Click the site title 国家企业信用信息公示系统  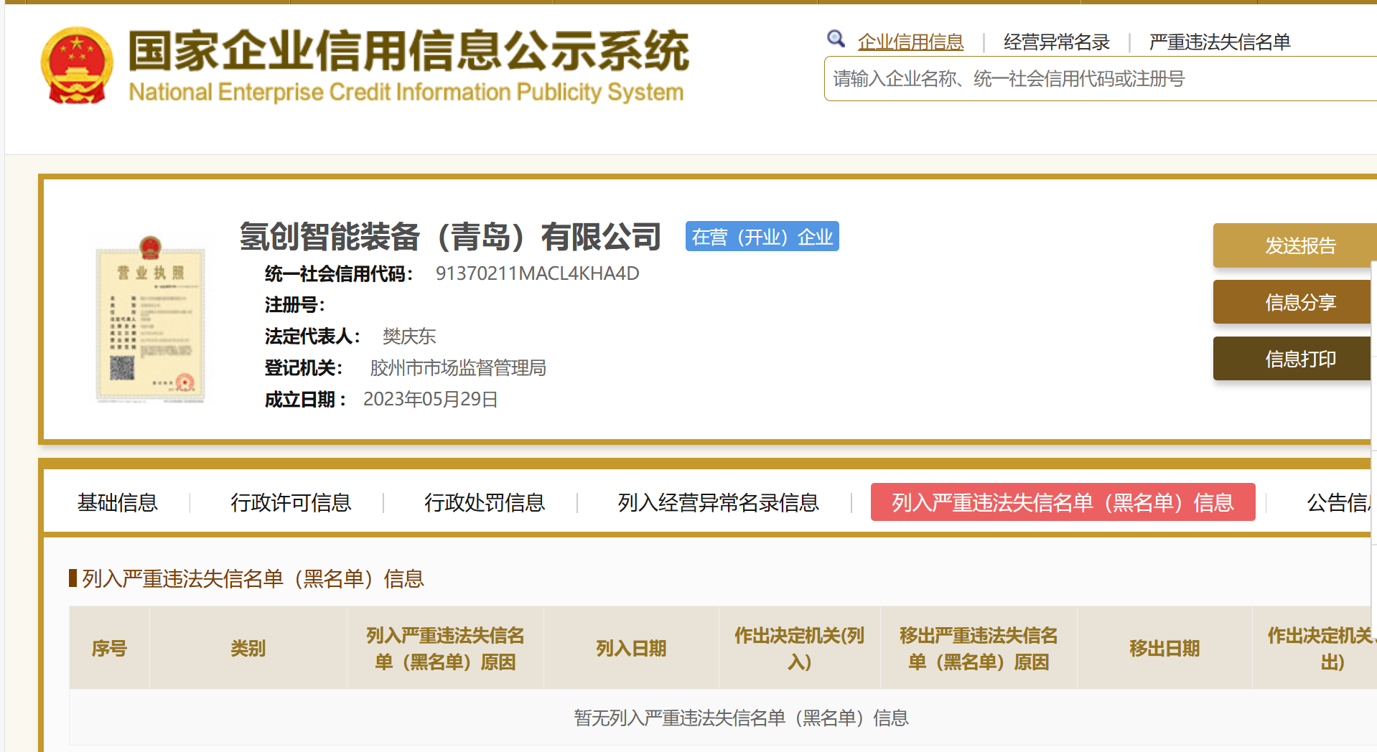pos(409,51)
